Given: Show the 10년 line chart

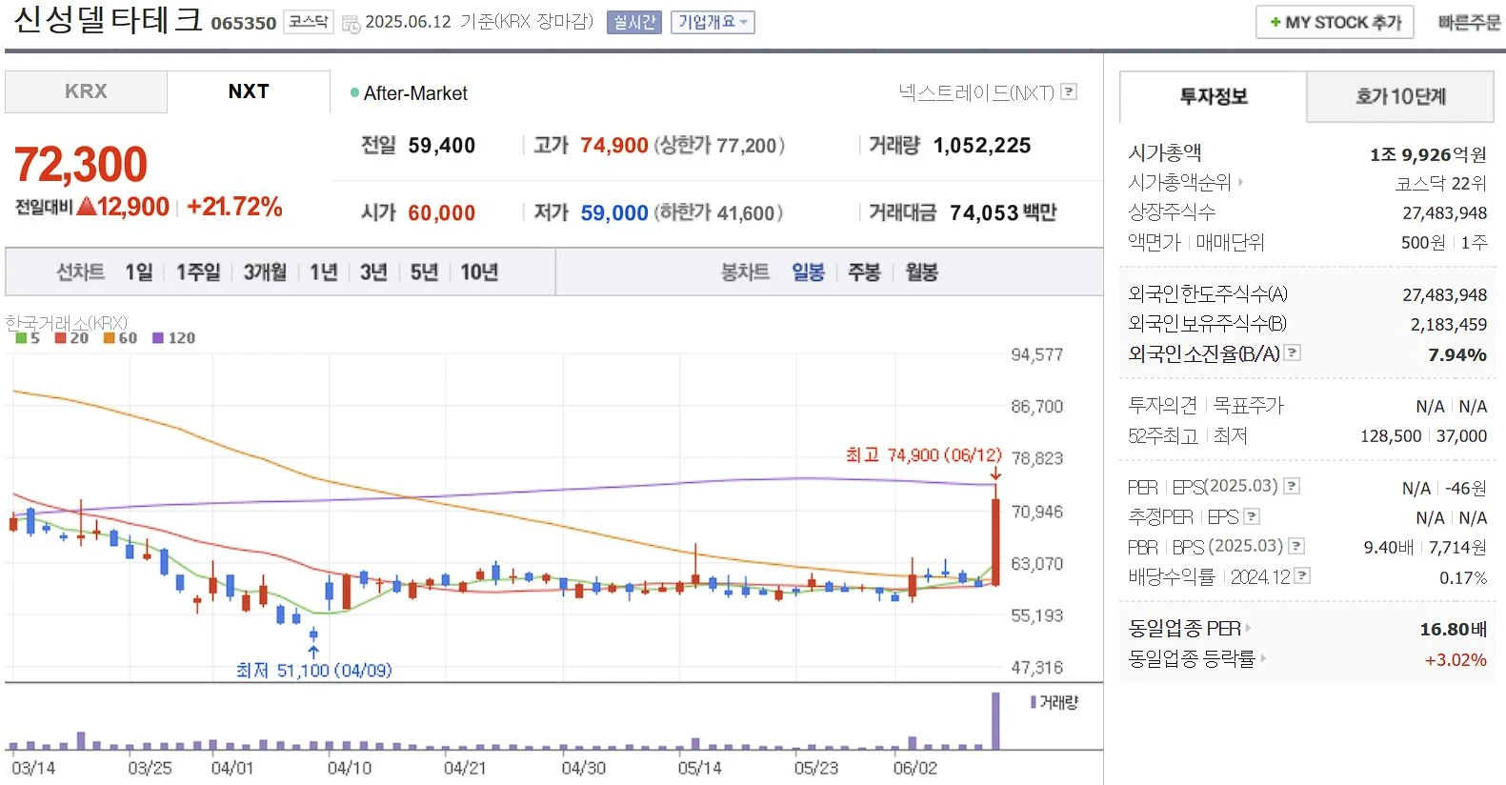Looking at the screenshot, I should click(479, 272).
